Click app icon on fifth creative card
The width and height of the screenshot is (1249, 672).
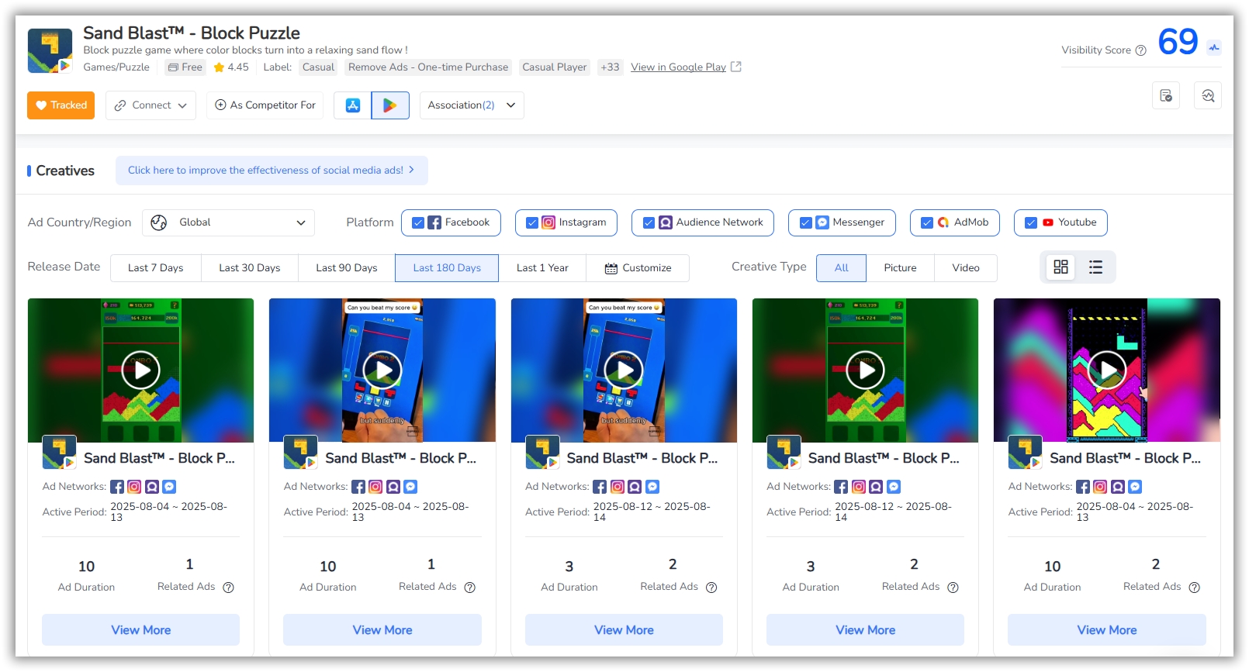(1025, 452)
